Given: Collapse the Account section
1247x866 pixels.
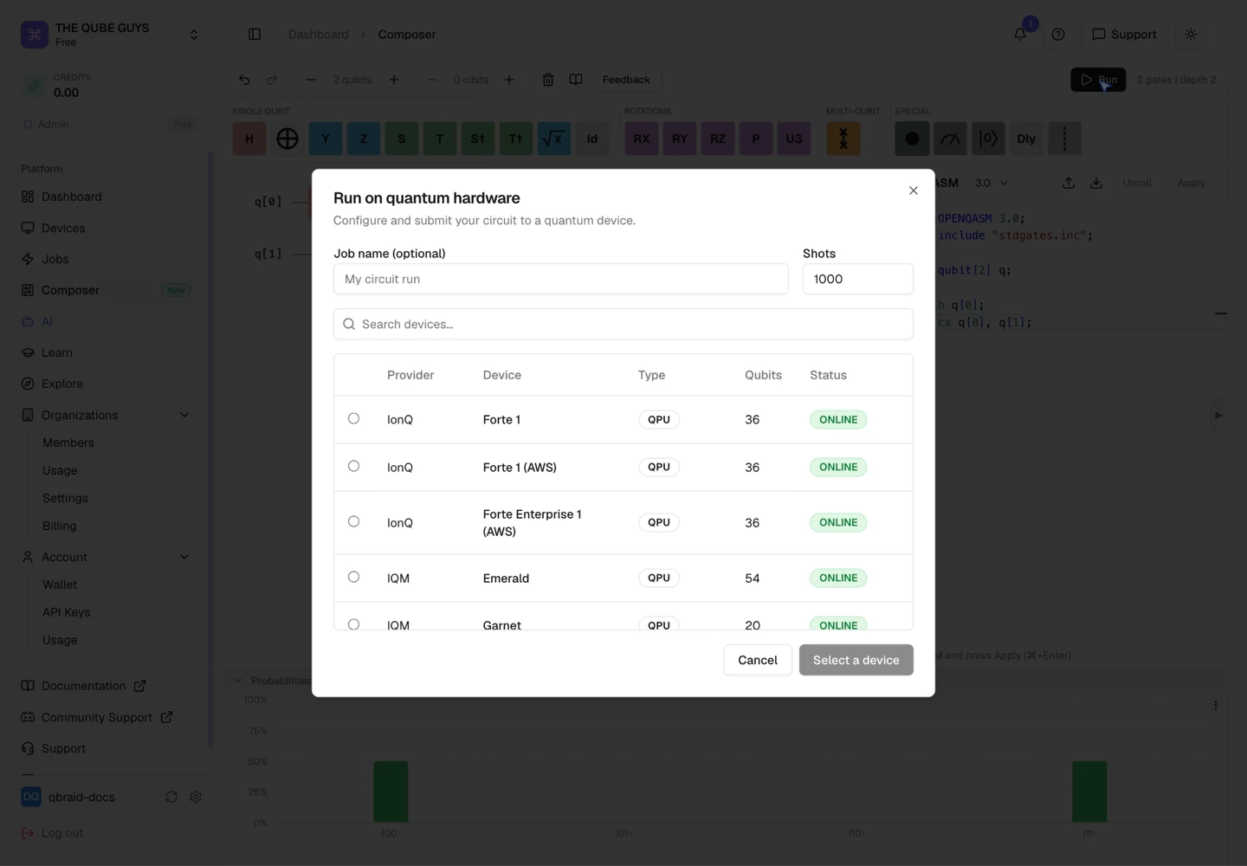Looking at the screenshot, I should point(184,557).
